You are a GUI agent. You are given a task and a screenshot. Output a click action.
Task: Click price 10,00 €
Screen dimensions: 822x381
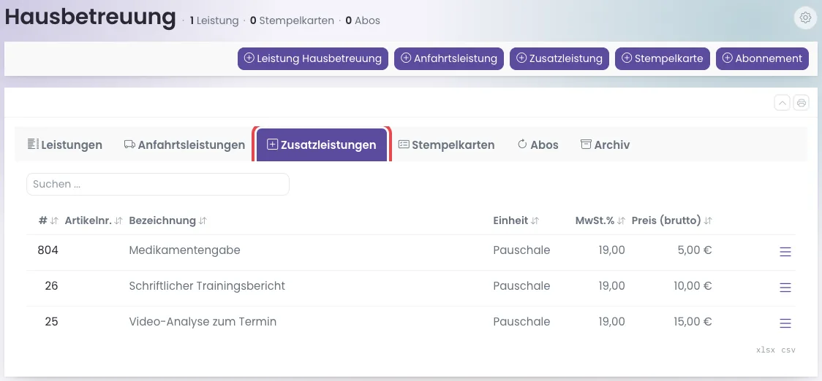[693, 286]
